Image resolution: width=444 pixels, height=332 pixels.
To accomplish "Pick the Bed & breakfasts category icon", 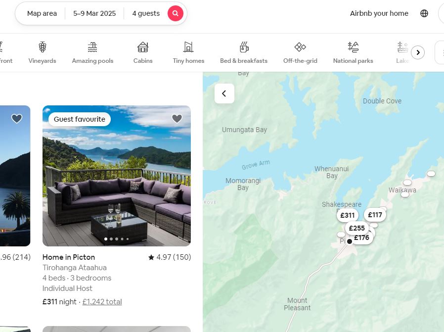I will (244, 47).
